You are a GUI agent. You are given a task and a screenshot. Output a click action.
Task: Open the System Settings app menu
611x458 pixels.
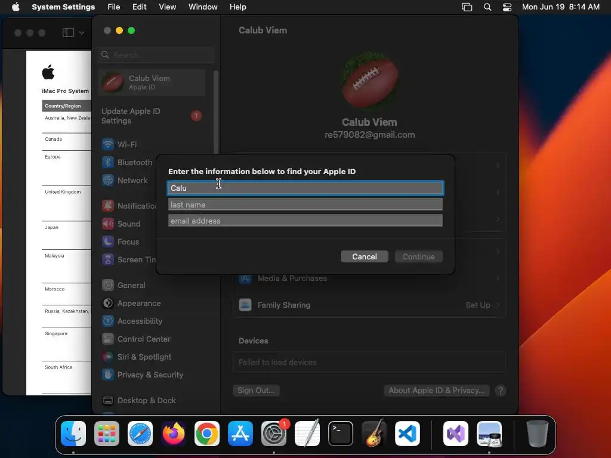(x=63, y=7)
